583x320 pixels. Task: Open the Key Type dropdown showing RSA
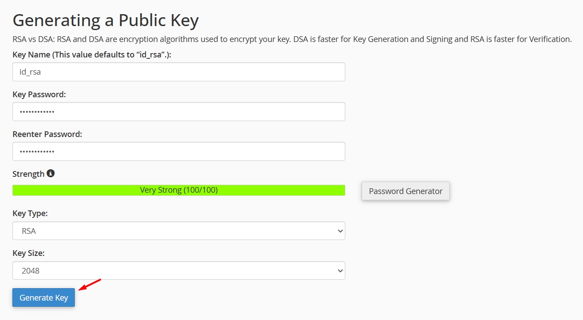[178, 231]
